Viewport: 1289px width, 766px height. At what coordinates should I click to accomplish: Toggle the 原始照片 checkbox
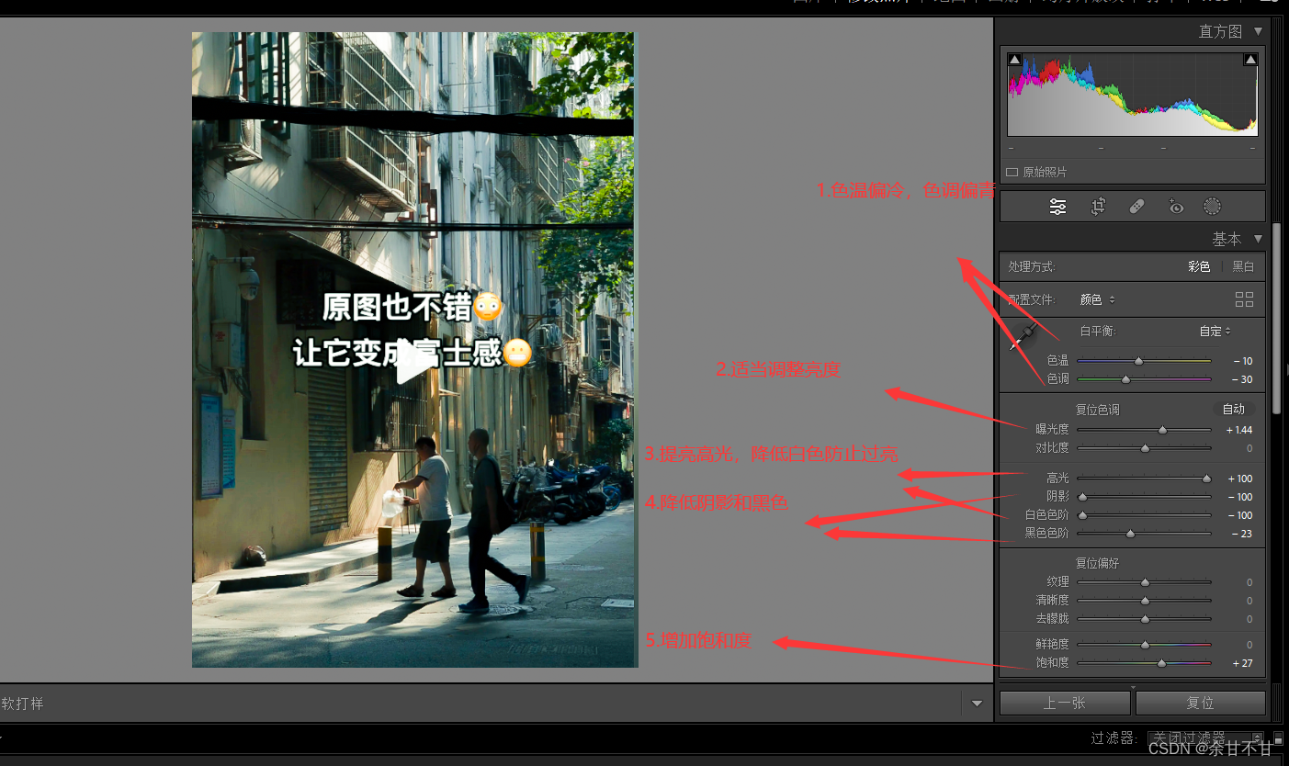pos(1012,173)
